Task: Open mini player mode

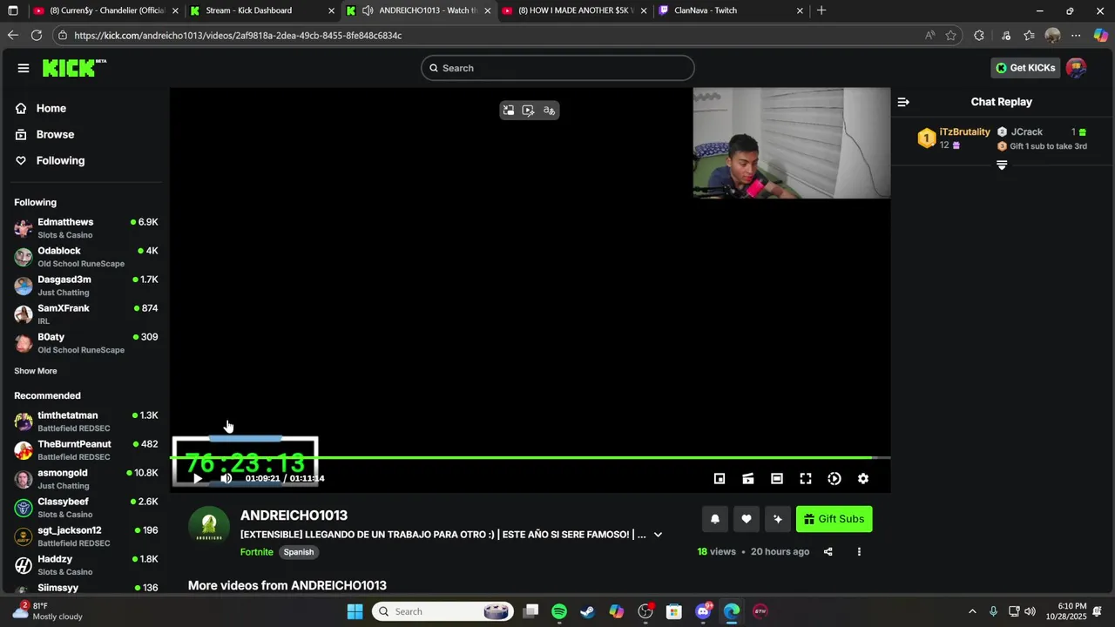Action: pos(720,478)
